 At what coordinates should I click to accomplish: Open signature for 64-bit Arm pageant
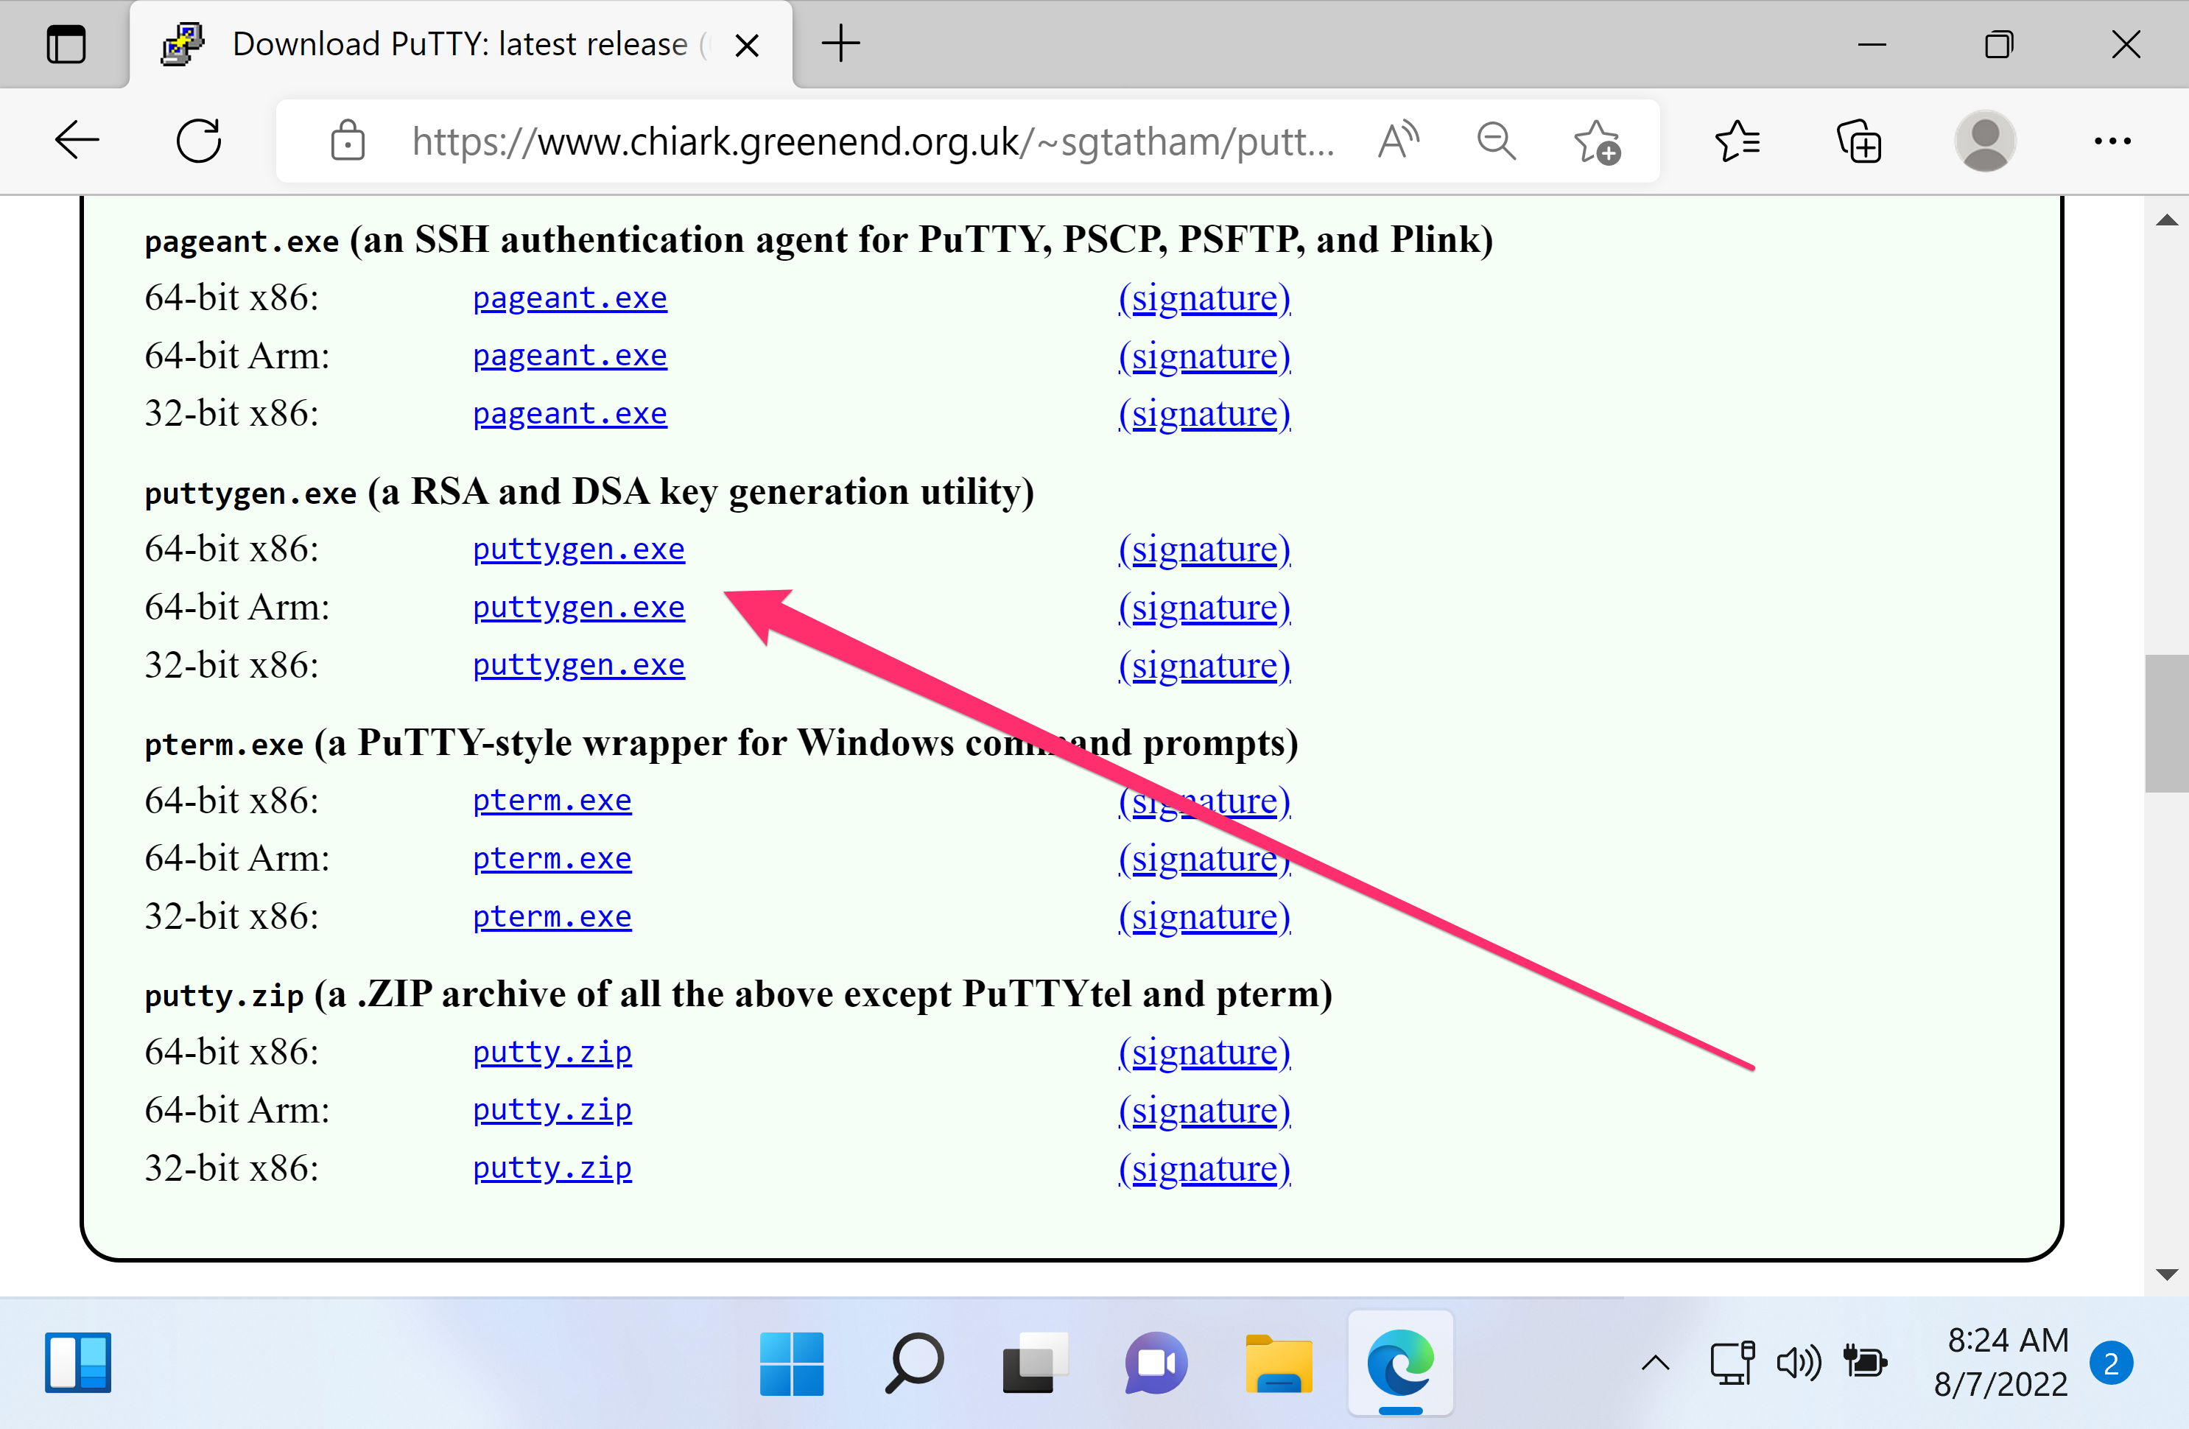pos(1204,357)
